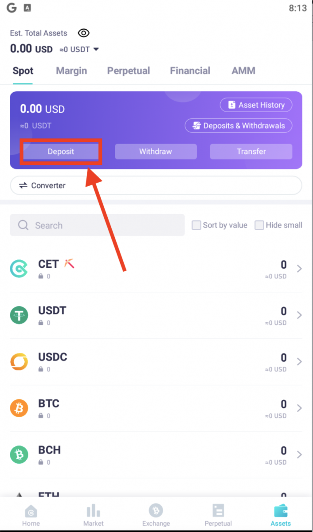Go home via the Home icon

click(x=31, y=511)
